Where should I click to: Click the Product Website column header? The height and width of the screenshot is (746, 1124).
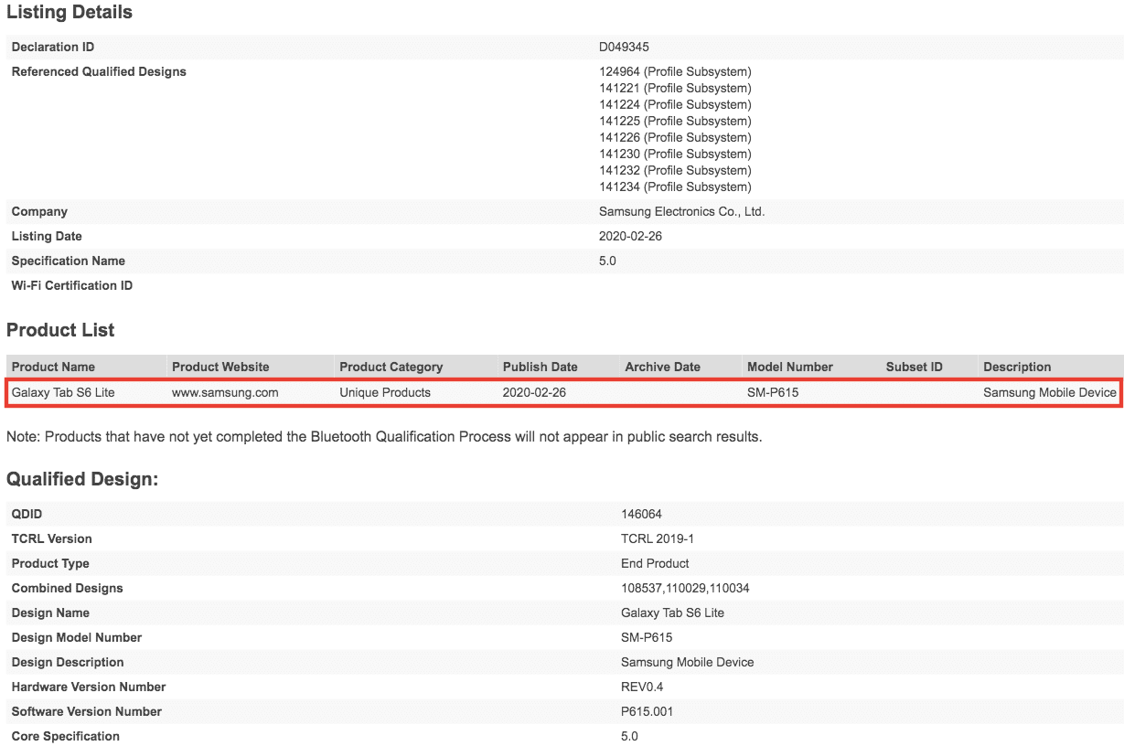(220, 367)
